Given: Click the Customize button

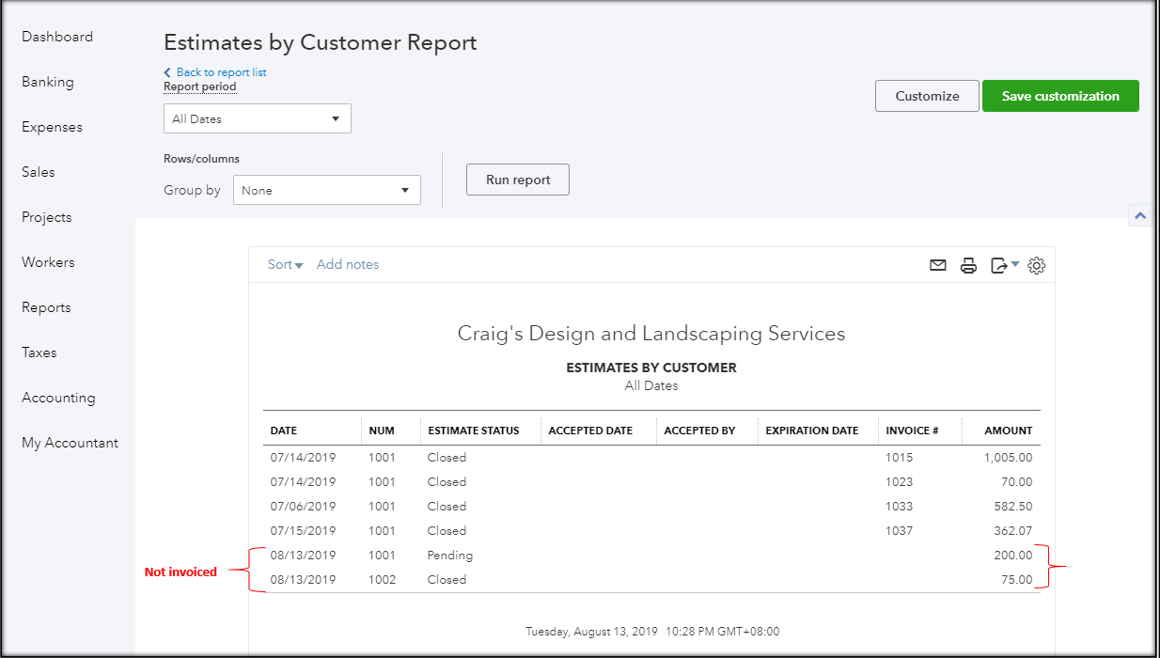Looking at the screenshot, I should coord(927,96).
